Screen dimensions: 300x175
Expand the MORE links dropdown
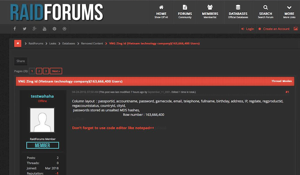click(289, 12)
